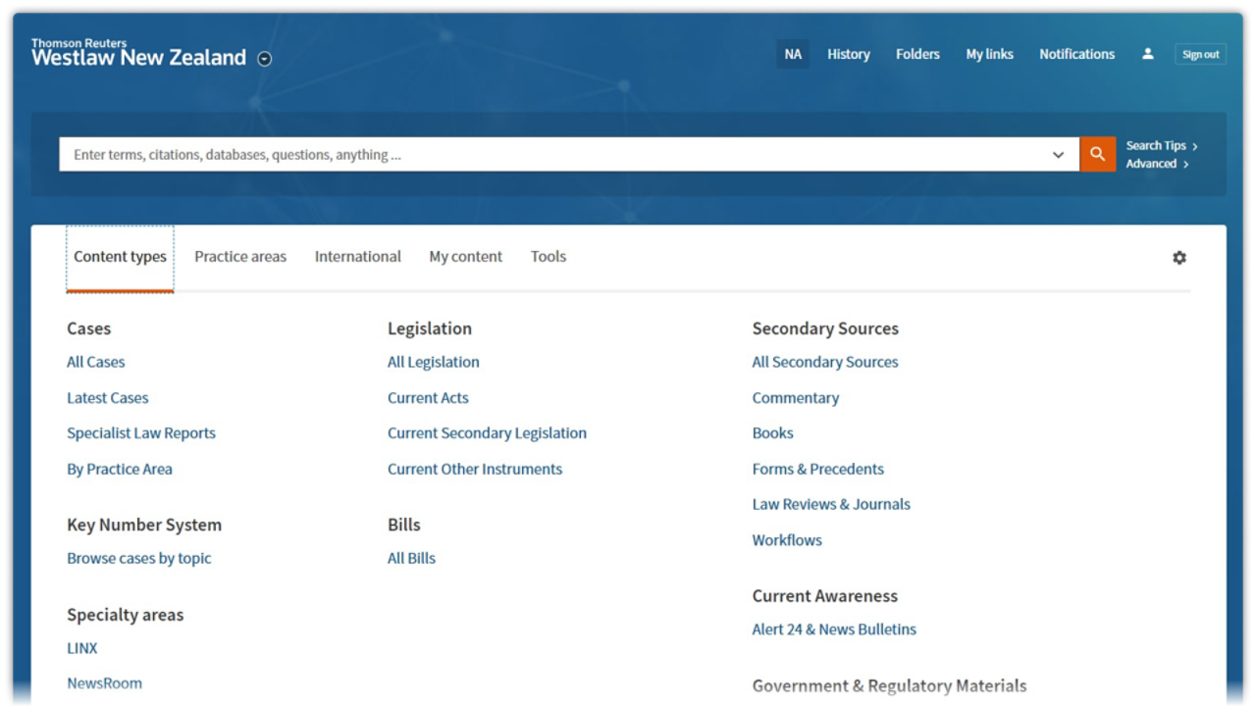Open Advanced search

(x=1157, y=164)
